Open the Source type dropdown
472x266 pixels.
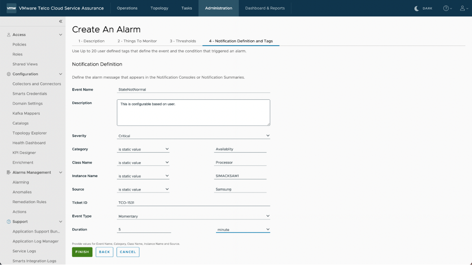click(x=143, y=189)
